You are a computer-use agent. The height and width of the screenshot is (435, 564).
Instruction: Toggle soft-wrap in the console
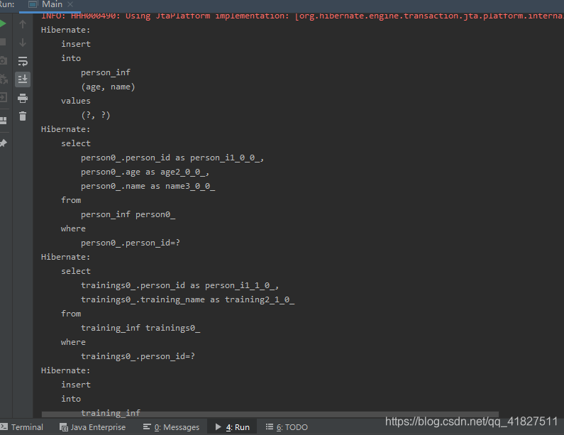click(23, 61)
